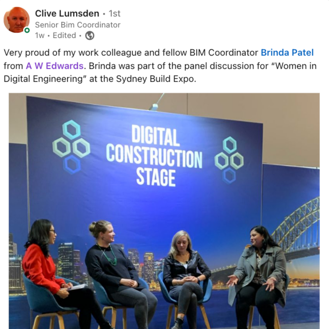Open the A W Edwards company link
This screenshot has width=329, height=329.
55,66
